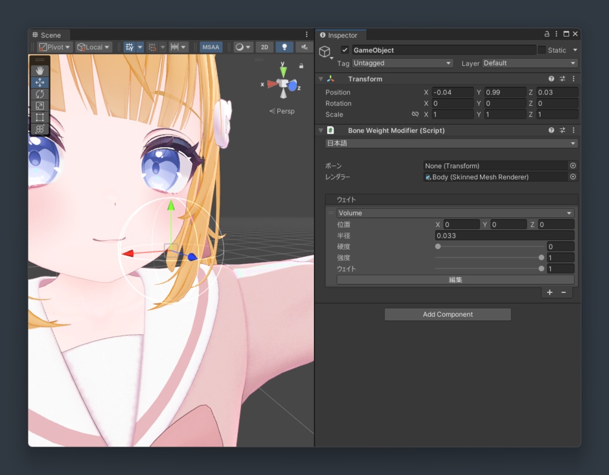The width and height of the screenshot is (609, 475).
Task: Open Bone Weight Modifier presets
Action: [563, 131]
